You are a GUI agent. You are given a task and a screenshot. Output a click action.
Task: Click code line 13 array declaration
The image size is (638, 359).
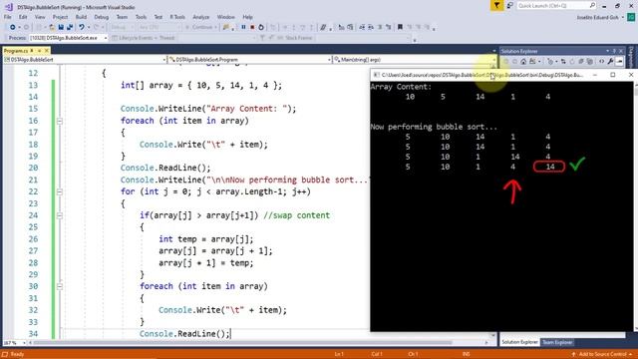tap(201, 86)
